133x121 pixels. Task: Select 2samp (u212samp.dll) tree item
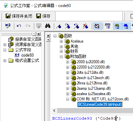(x=94, y=88)
